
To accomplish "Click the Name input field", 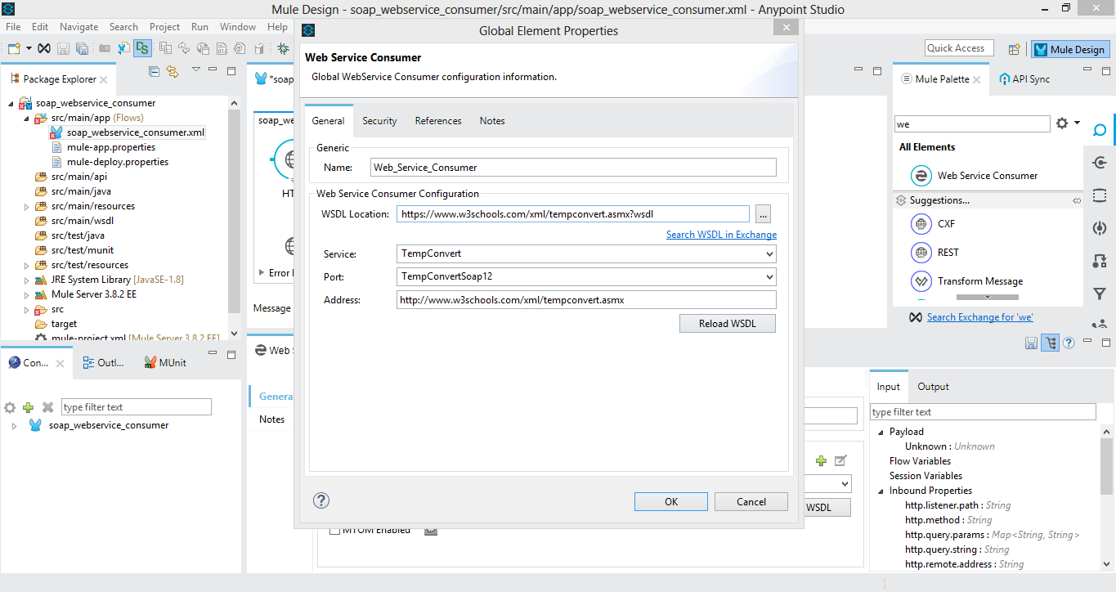I will click(573, 168).
